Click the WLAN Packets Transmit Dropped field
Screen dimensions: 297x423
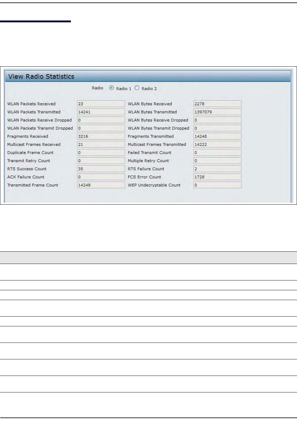(101, 128)
